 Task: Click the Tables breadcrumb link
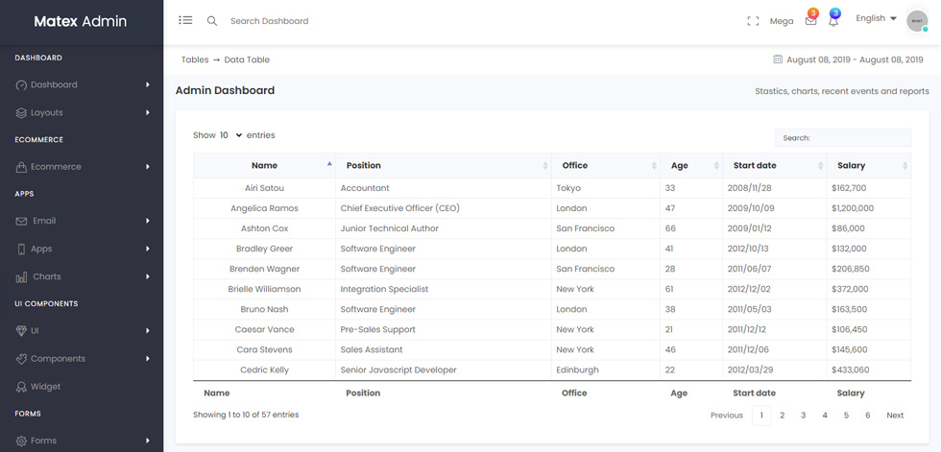pos(195,59)
